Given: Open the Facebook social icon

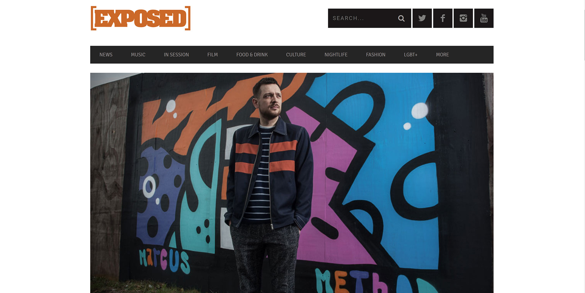Looking at the screenshot, I should point(443,18).
